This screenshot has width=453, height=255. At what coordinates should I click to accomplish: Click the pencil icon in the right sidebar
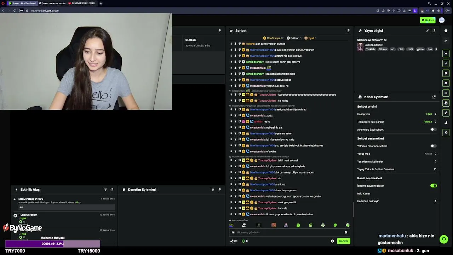pos(446,41)
